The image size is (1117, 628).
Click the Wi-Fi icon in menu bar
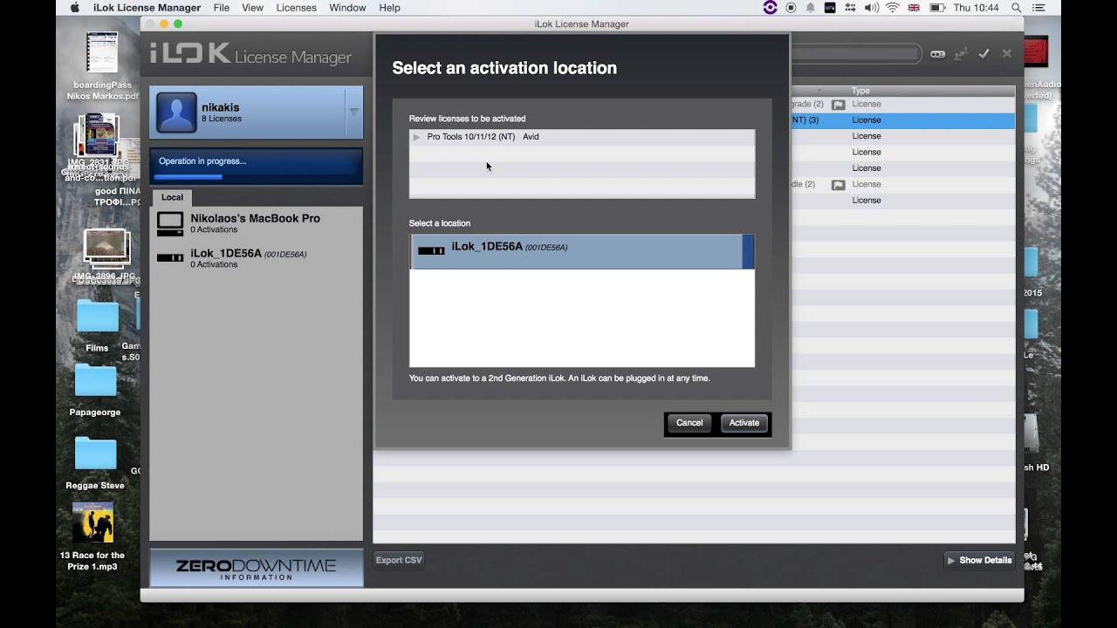click(x=892, y=8)
